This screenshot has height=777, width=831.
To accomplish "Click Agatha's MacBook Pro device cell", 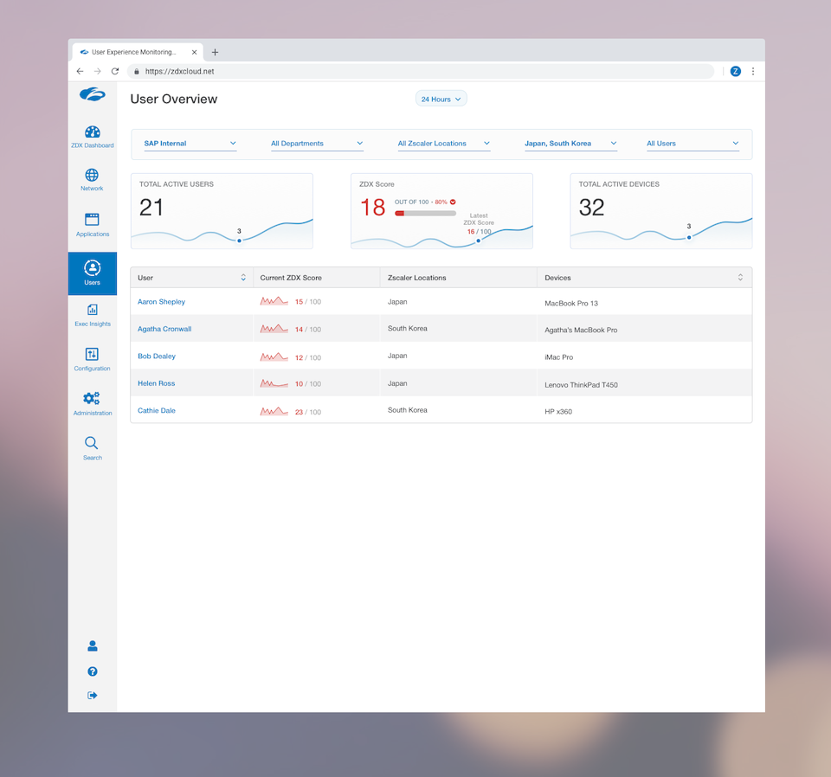I will pyautogui.click(x=581, y=330).
